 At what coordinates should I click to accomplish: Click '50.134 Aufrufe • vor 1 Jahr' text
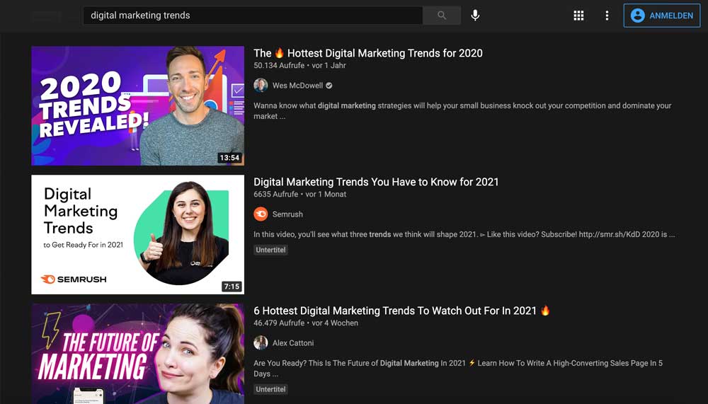[x=299, y=66]
